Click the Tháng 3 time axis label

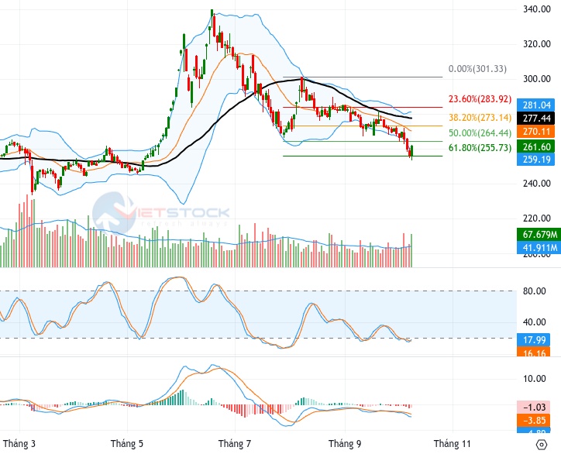pyautogui.click(x=19, y=444)
